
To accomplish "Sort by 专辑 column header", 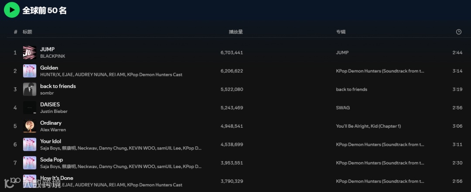I will [x=341, y=32].
